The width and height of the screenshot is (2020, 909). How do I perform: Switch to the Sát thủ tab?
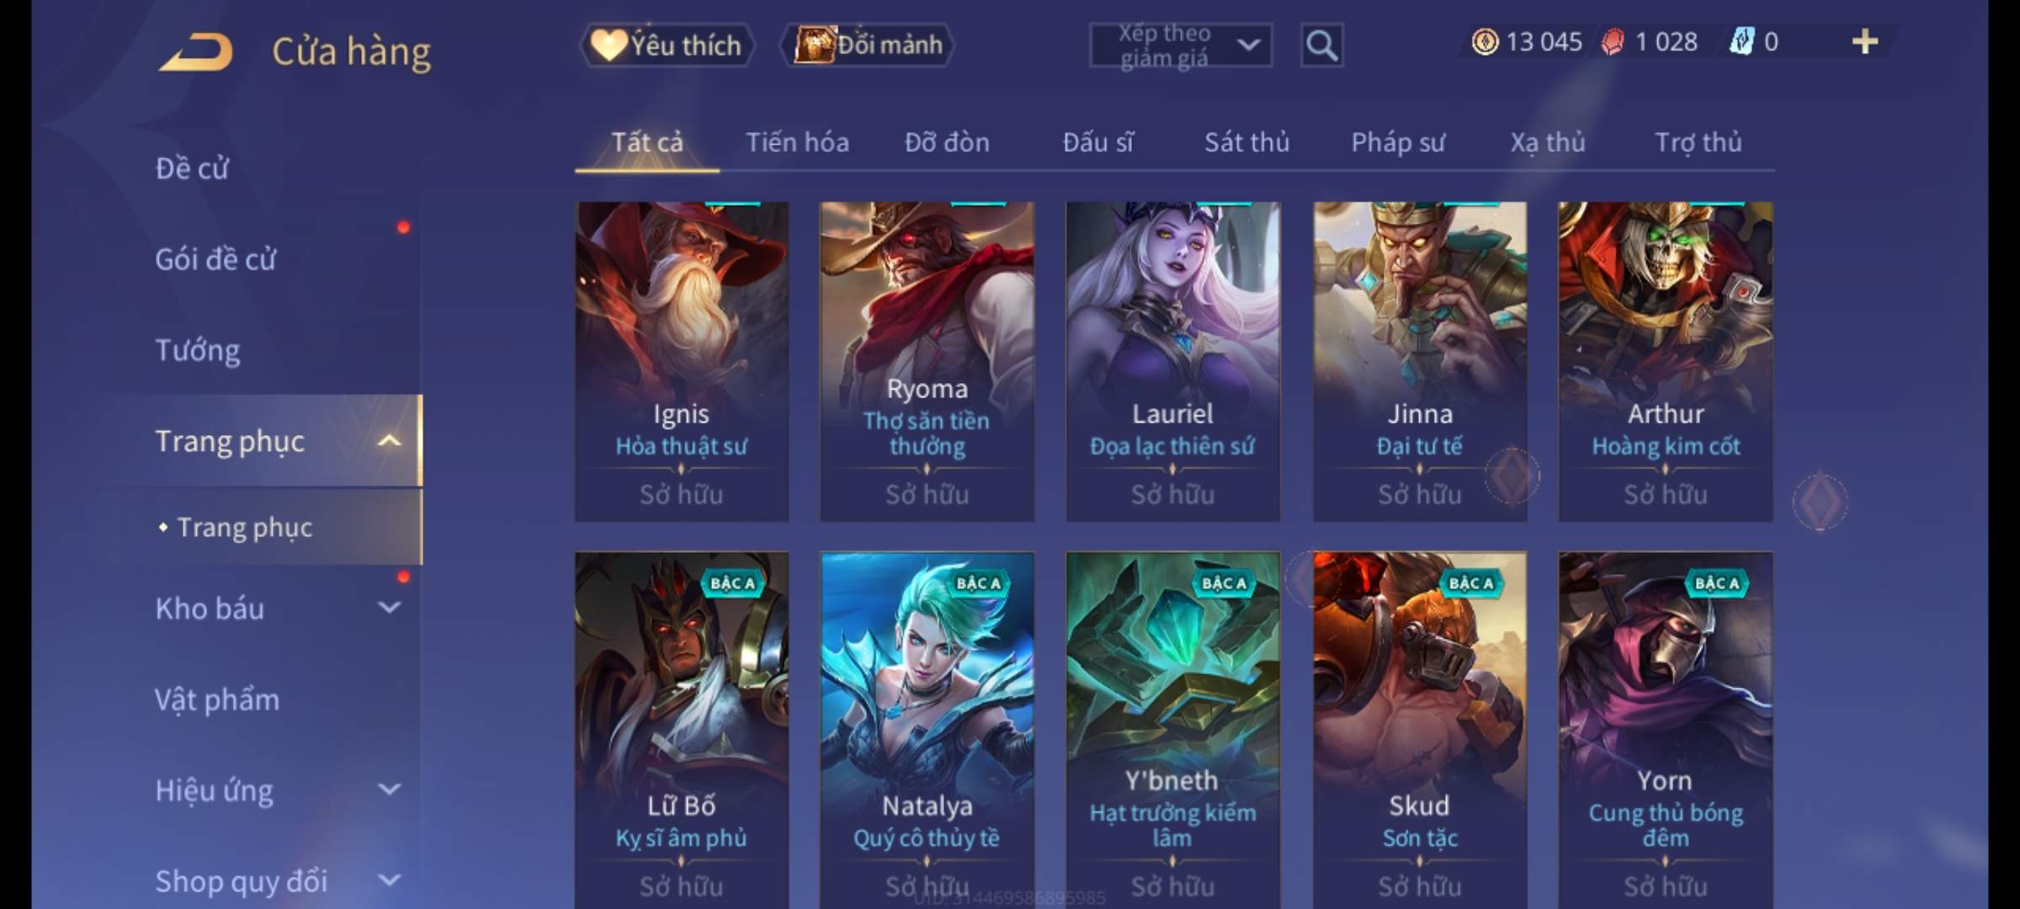point(1247,142)
